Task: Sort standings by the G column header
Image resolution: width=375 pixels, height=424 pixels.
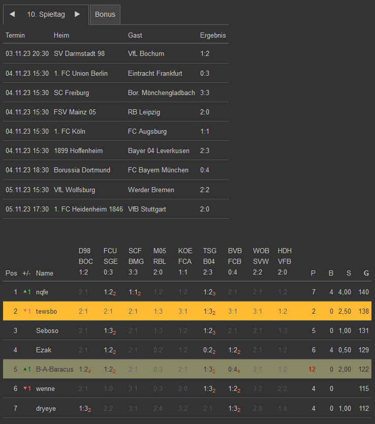Action: pos(366,273)
